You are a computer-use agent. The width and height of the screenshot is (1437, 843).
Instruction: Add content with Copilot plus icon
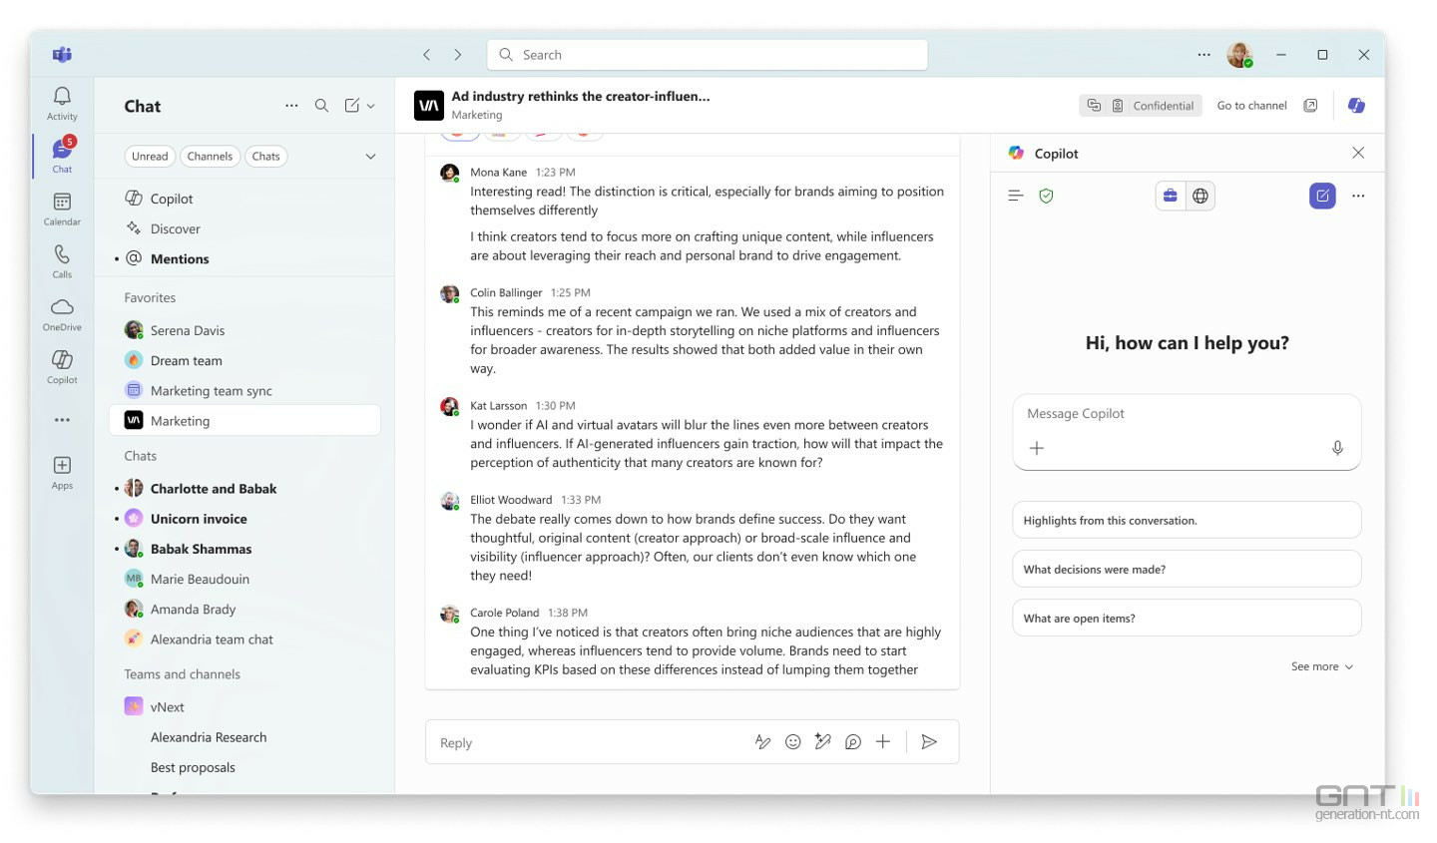click(1037, 448)
